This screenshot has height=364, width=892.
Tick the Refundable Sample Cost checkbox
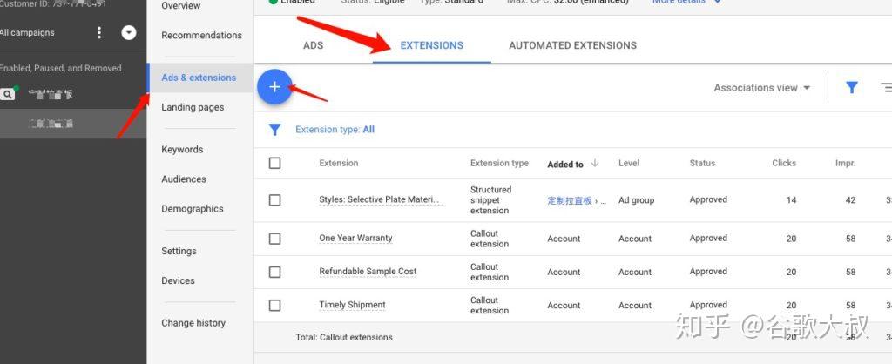click(x=274, y=272)
